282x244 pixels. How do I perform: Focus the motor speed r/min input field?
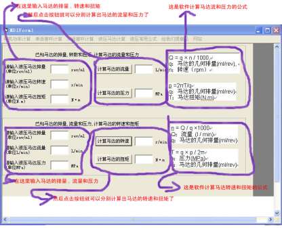coord(60,85)
